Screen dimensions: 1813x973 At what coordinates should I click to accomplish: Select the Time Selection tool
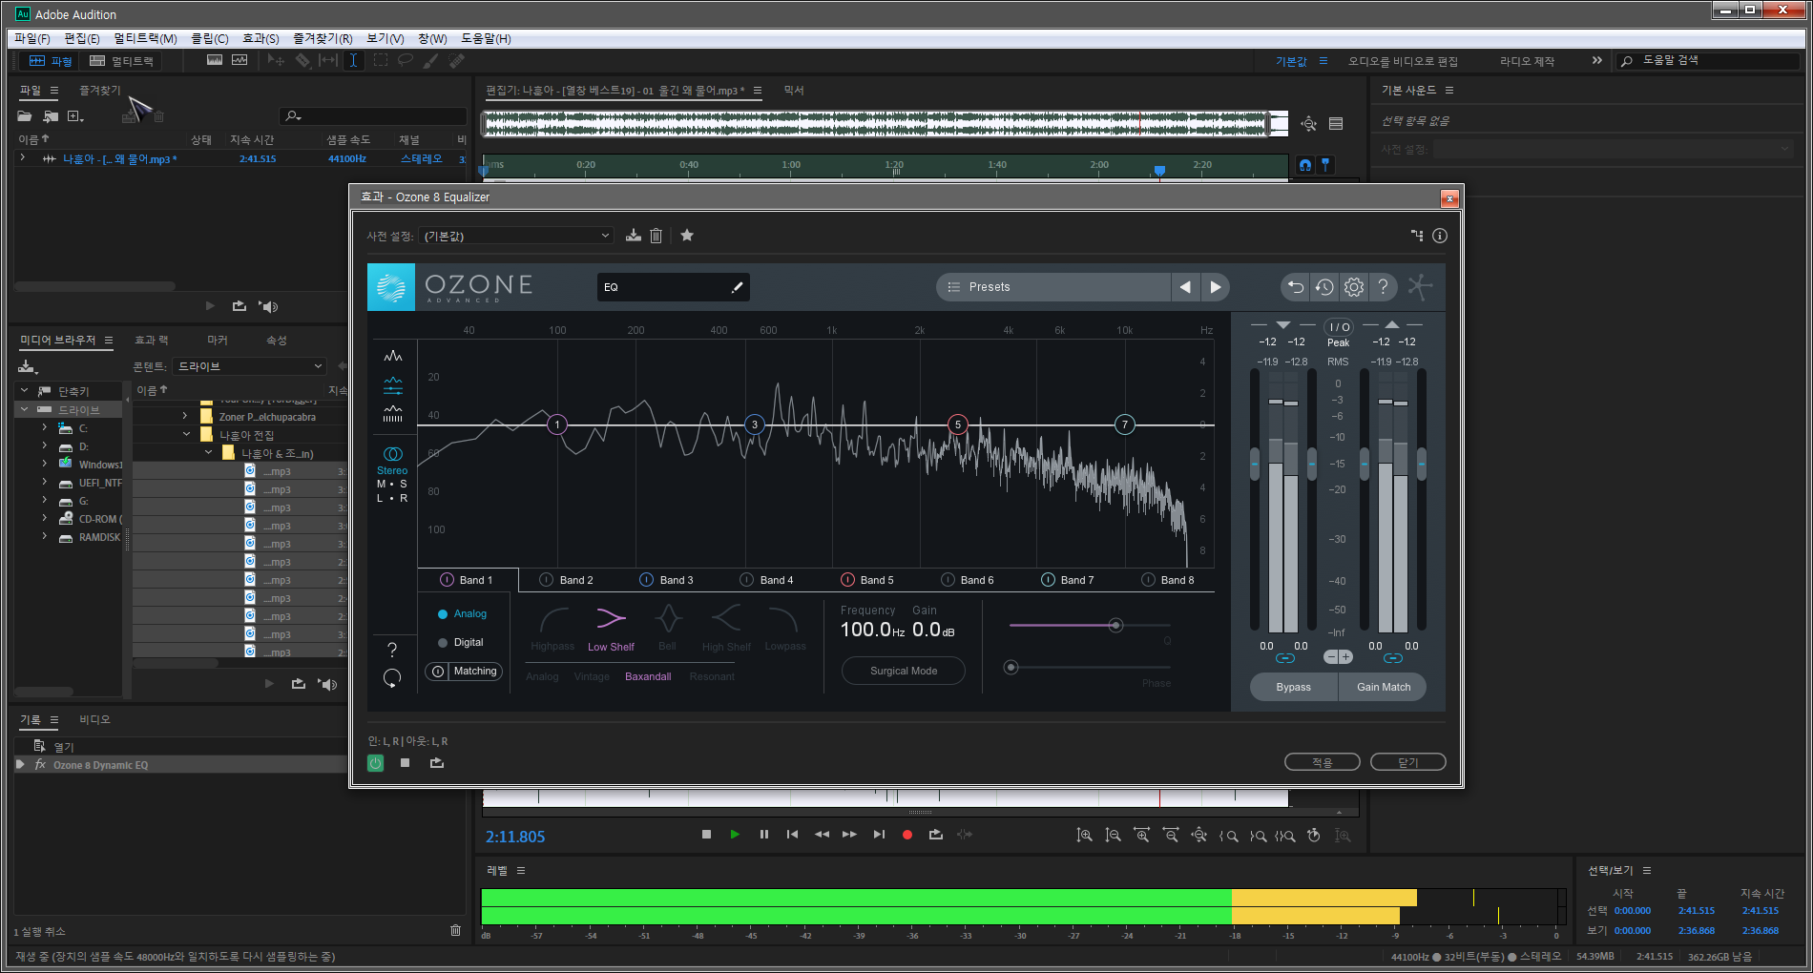(x=353, y=60)
